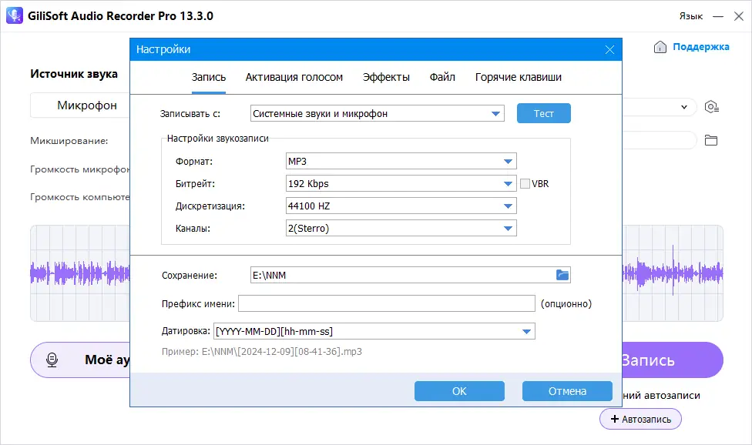Viewport: 752px width, 445px height.
Task: Expand the source chevron dropdown in main window
Action: tap(684, 107)
